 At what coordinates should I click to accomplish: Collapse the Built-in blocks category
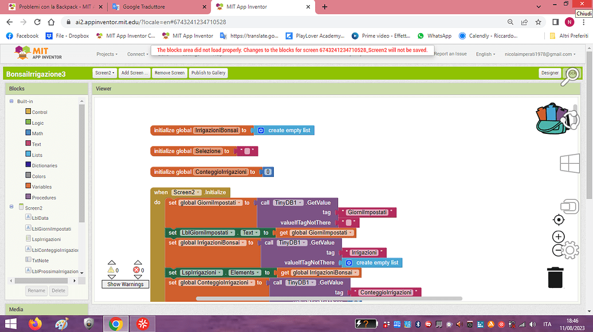click(11, 101)
